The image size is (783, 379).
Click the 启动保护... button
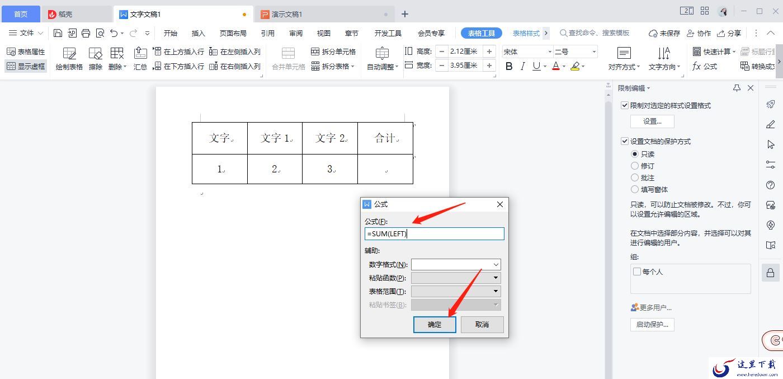[652, 325]
